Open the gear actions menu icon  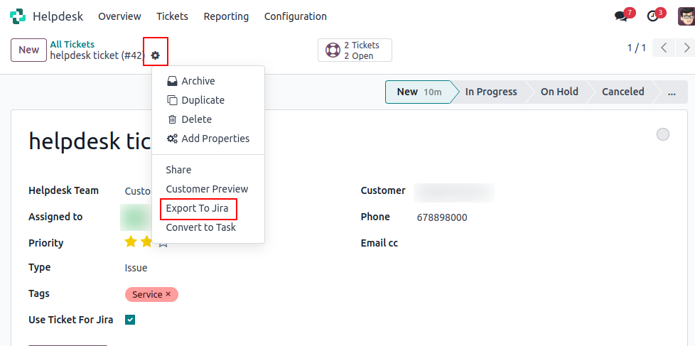pyautogui.click(x=155, y=55)
